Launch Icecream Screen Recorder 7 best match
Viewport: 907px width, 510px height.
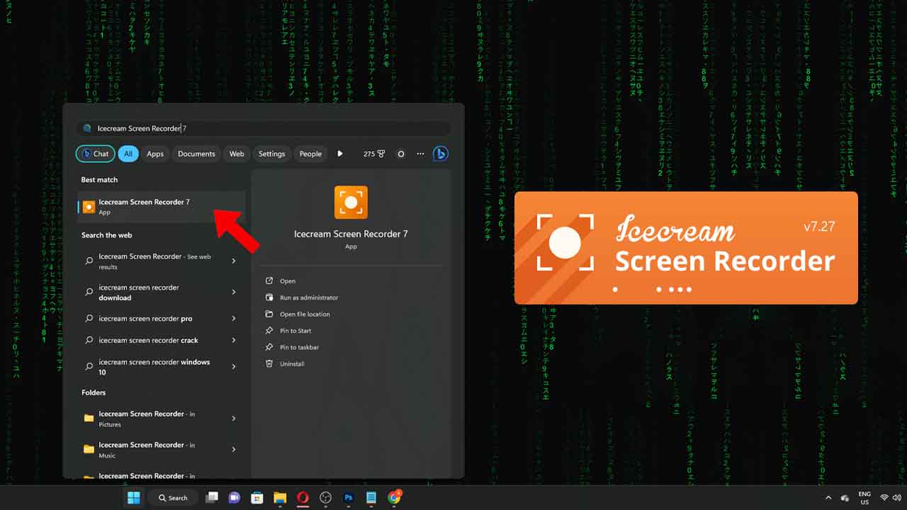pos(161,207)
